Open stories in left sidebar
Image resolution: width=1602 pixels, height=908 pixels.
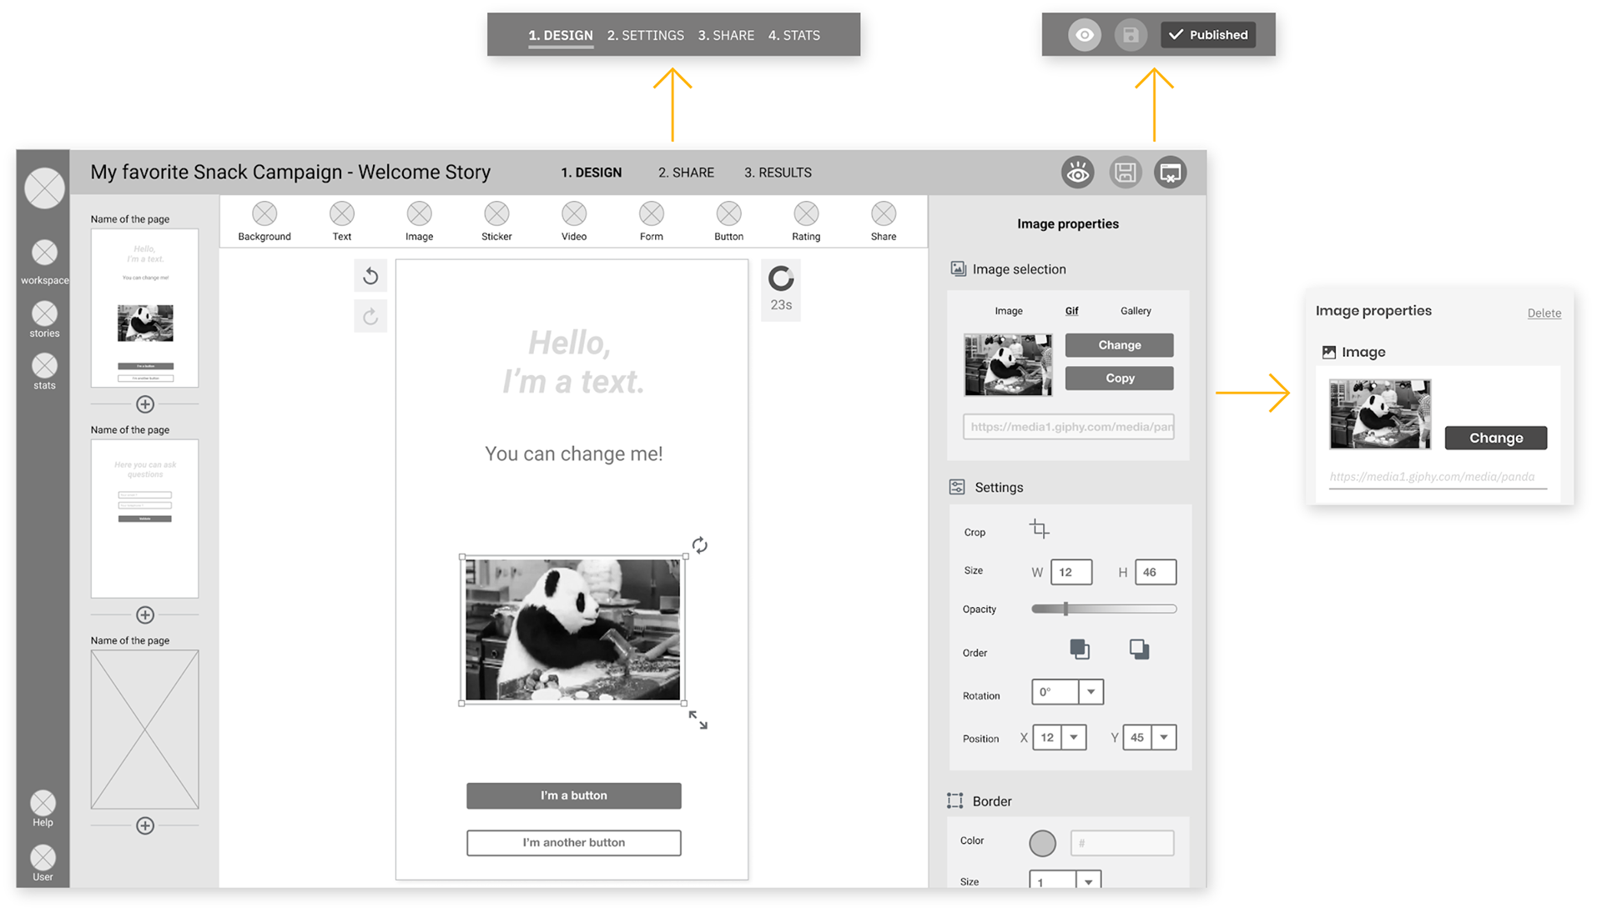click(x=45, y=319)
